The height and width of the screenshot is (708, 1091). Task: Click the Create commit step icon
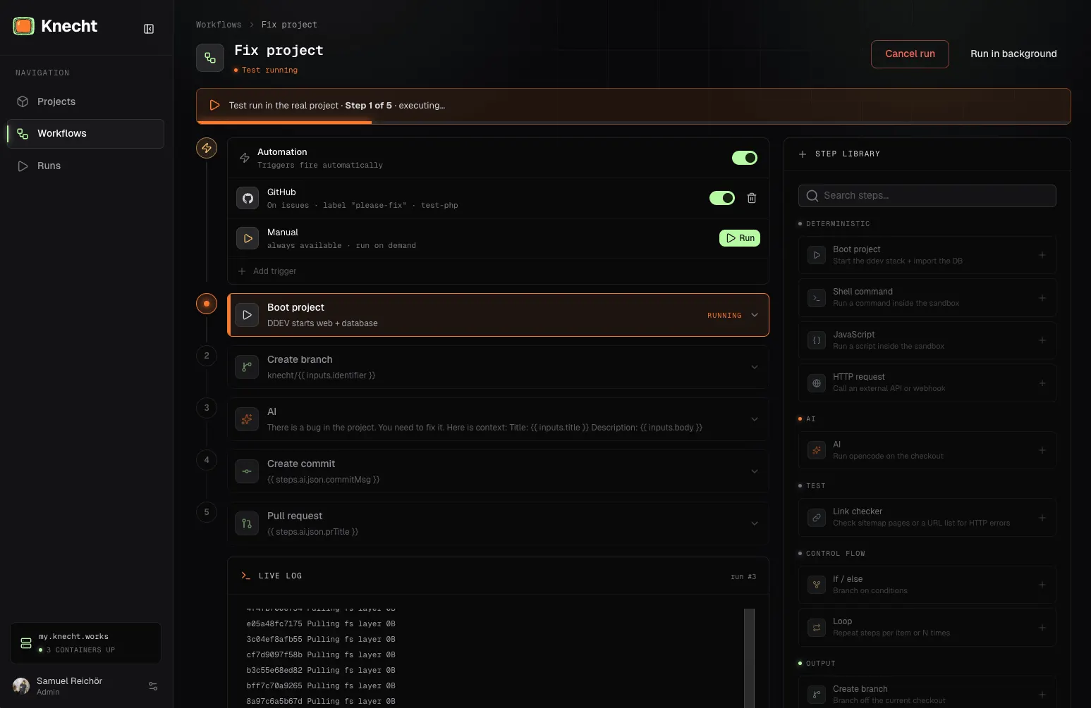click(247, 471)
